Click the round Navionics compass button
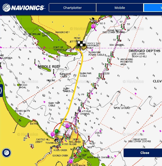 [x=6, y=153]
